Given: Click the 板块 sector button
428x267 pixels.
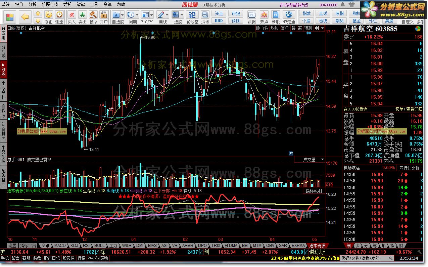Looking at the screenshot, I should pos(323,21).
